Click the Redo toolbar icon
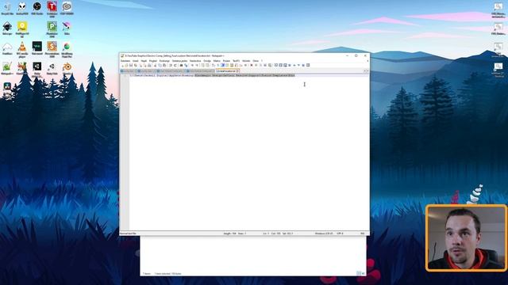Image resolution: width=508 pixels, height=285 pixels. tap(175, 65)
